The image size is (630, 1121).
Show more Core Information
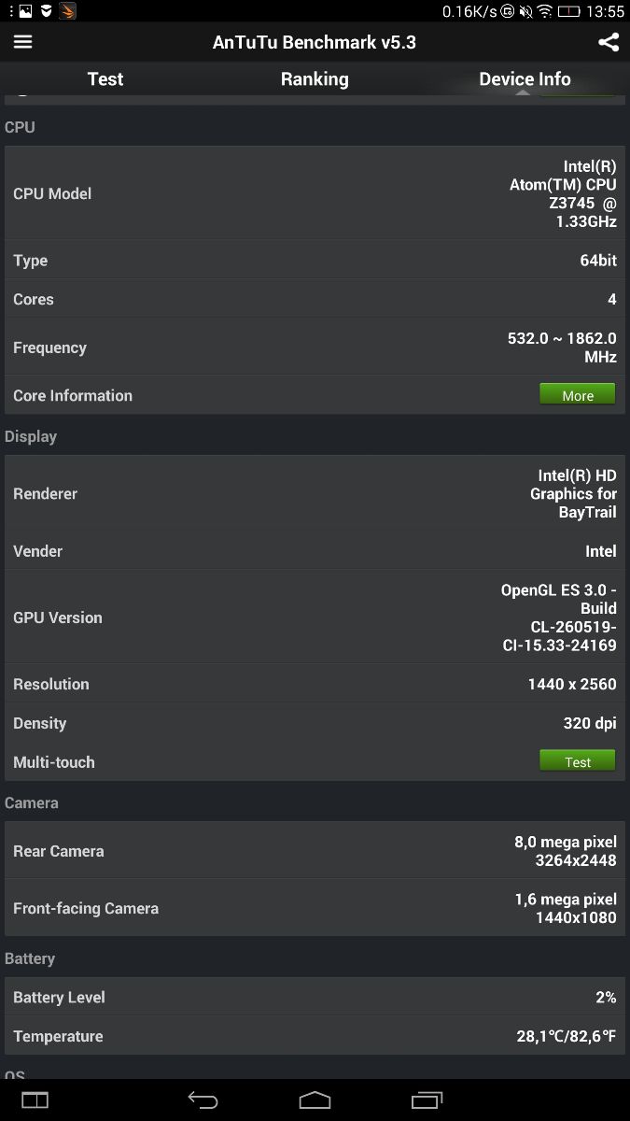pos(578,395)
